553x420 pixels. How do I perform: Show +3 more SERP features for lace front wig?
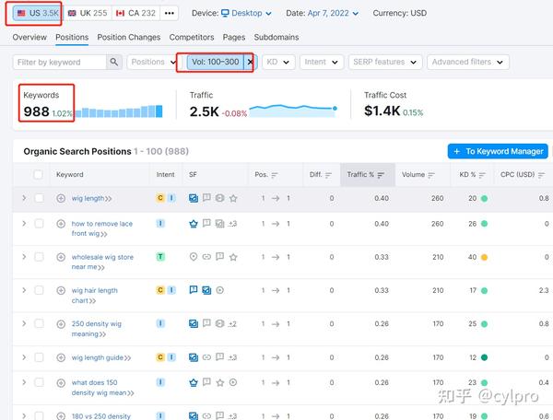pyautogui.click(x=232, y=224)
